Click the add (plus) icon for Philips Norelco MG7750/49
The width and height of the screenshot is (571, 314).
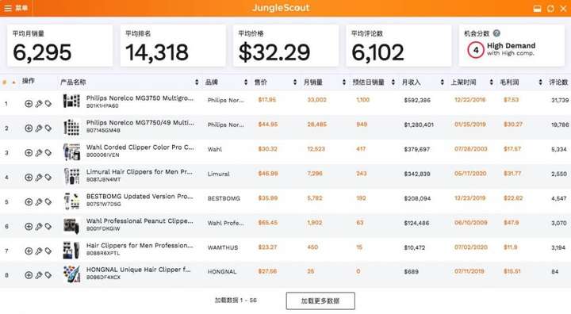pyautogui.click(x=29, y=128)
